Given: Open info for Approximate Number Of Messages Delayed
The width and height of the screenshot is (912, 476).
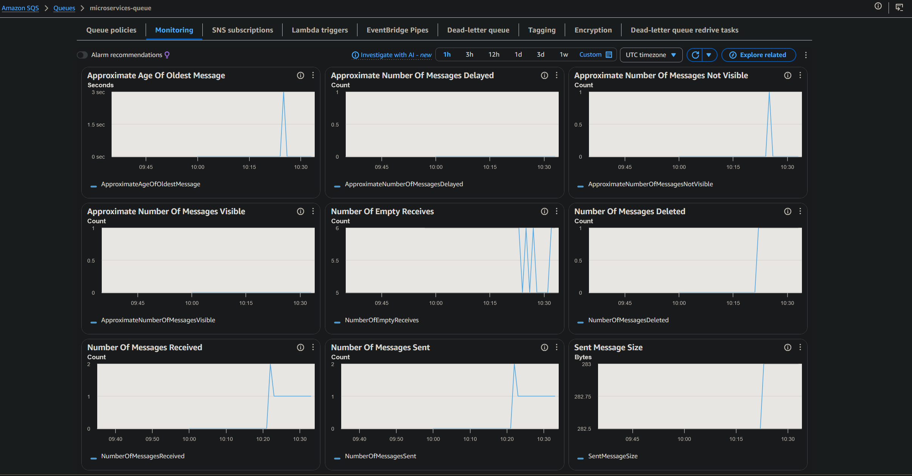Looking at the screenshot, I should pyautogui.click(x=544, y=76).
